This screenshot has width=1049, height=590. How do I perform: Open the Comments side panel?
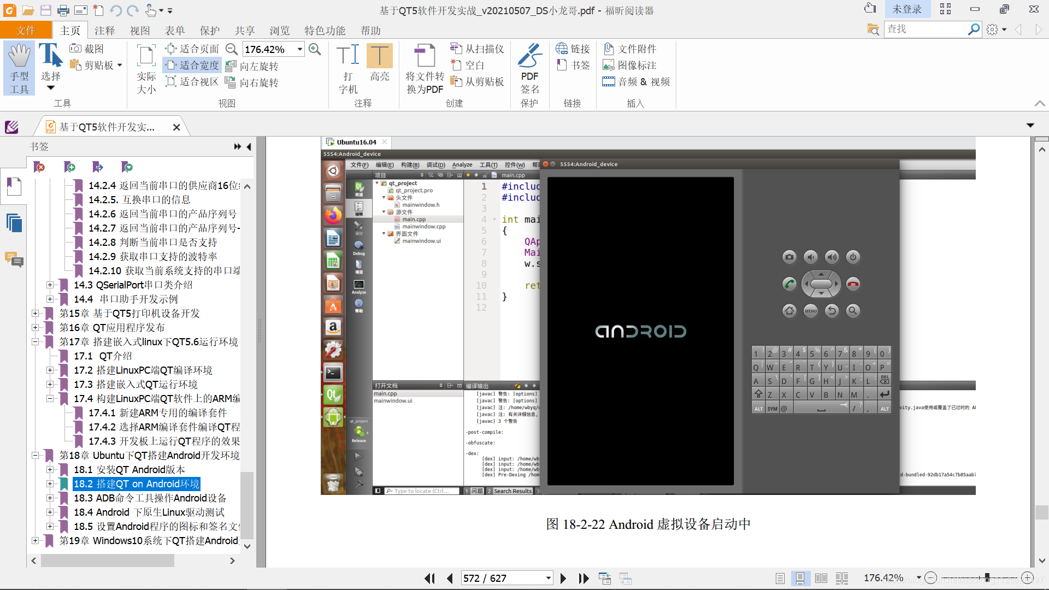(x=14, y=259)
